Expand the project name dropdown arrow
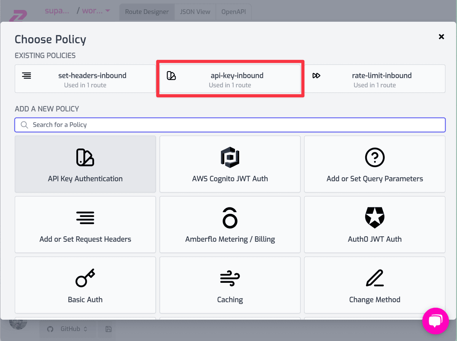Screen dimensions: 457x341 107,11
